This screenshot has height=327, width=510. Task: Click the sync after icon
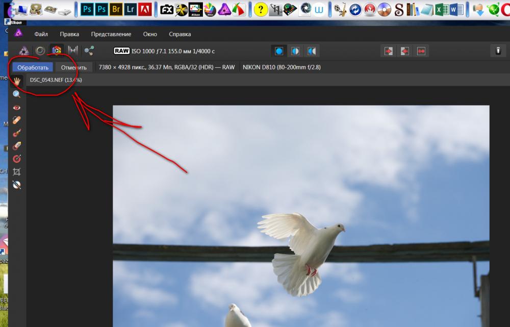point(405,51)
